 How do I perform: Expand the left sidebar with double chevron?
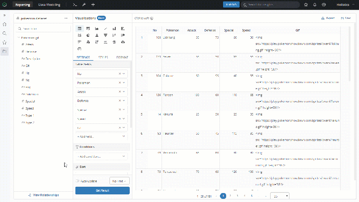tap(4, 15)
